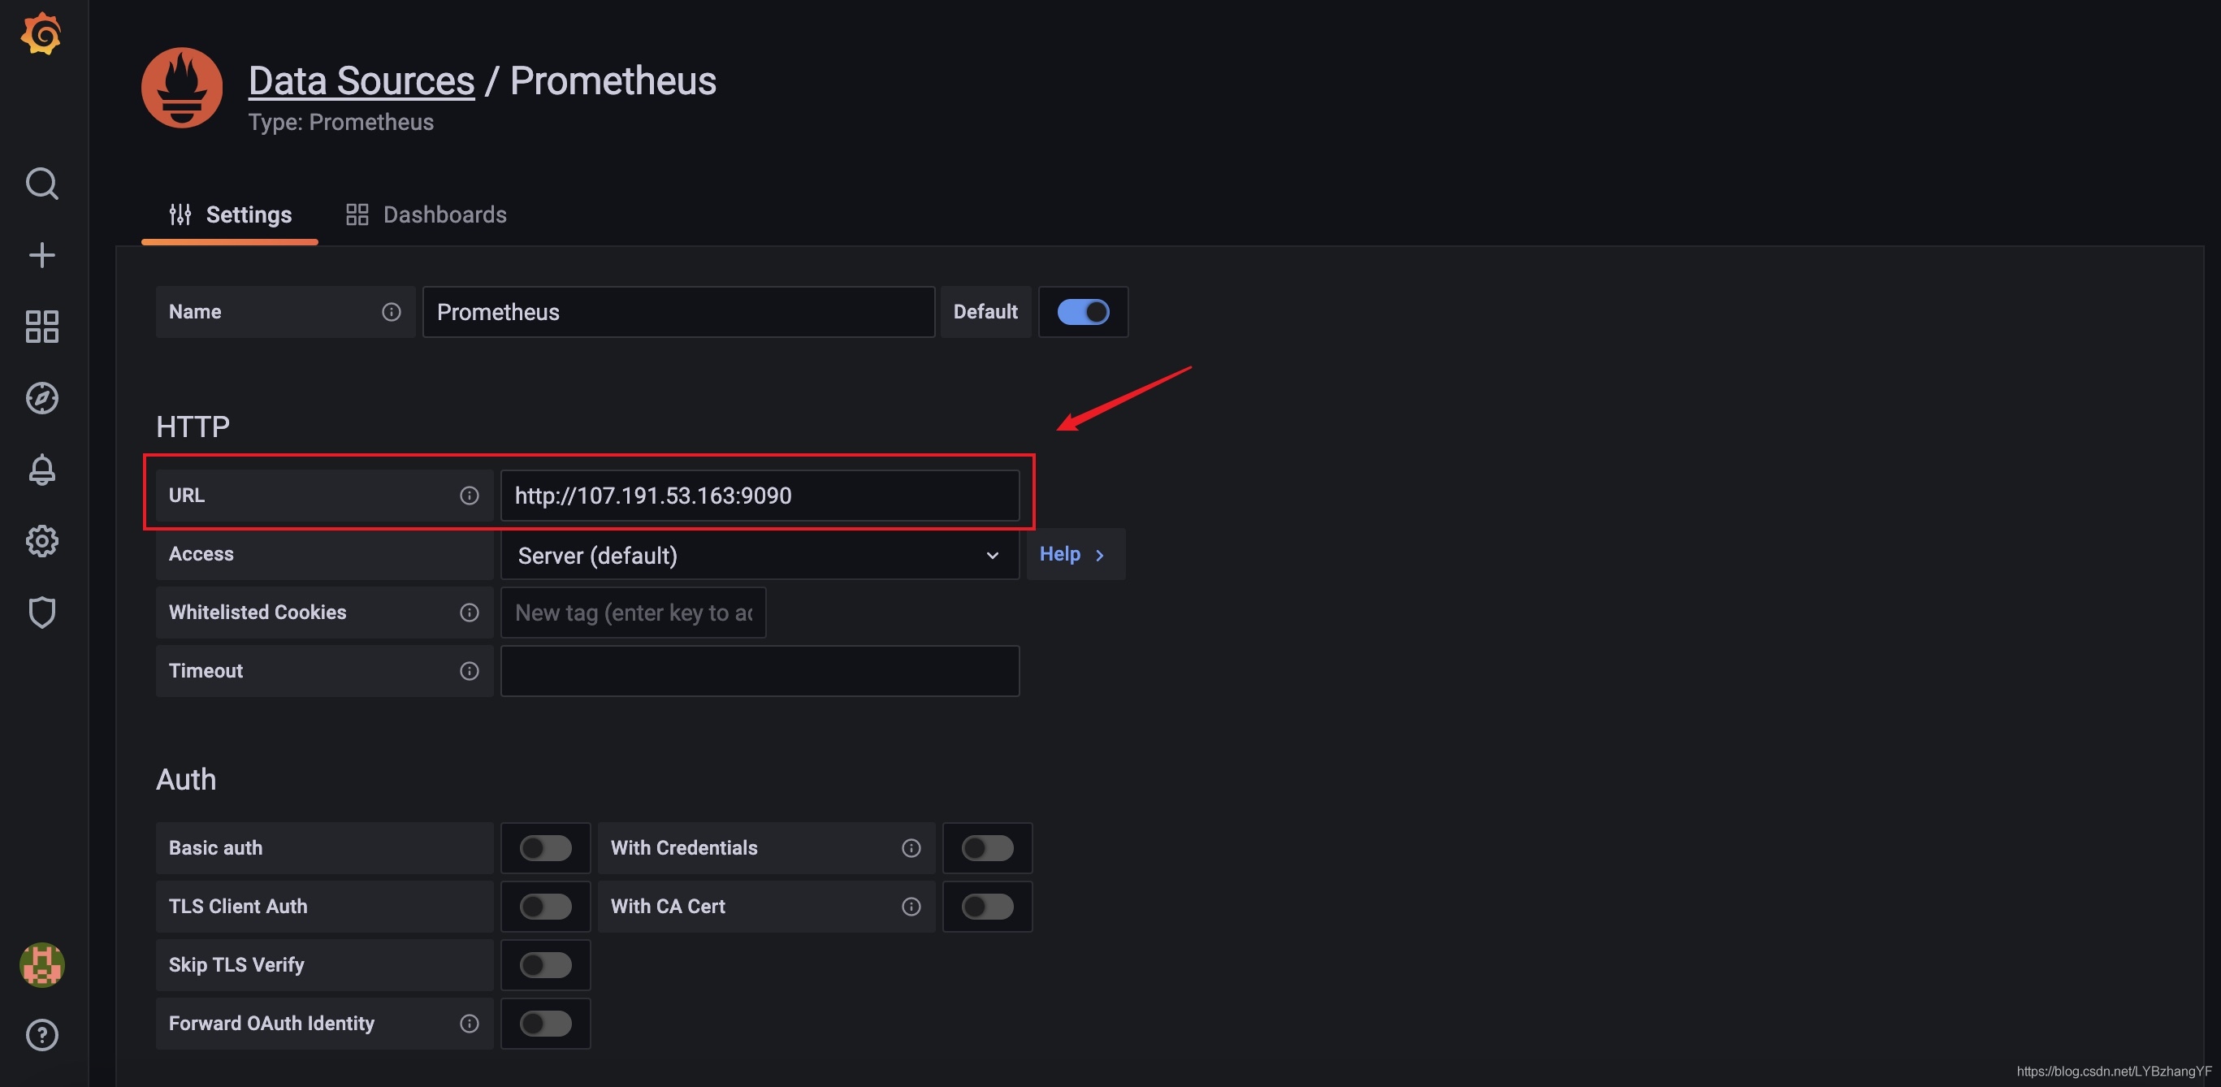This screenshot has width=2221, height=1087.
Task: Click the Name input field
Action: tap(678, 312)
